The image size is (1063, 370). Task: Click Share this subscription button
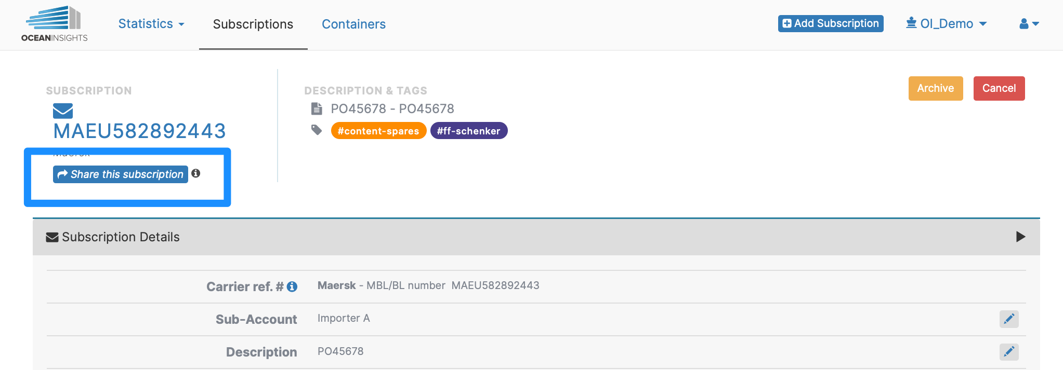121,174
